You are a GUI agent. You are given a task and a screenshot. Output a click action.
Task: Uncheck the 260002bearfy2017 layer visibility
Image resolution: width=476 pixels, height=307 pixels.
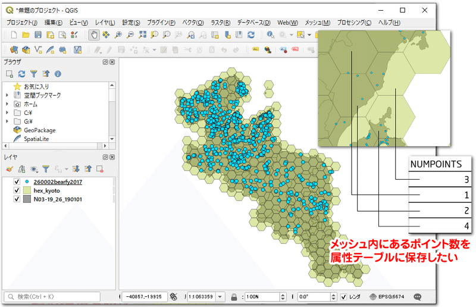17,181
